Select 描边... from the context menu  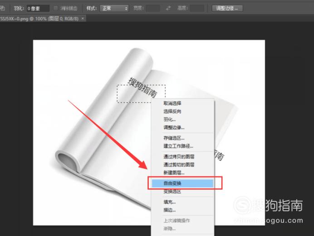(x=182, y=210)
